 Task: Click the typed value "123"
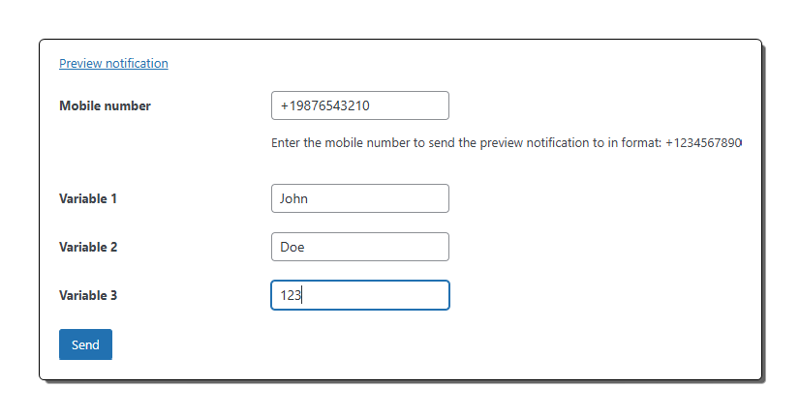click(291, 296)
